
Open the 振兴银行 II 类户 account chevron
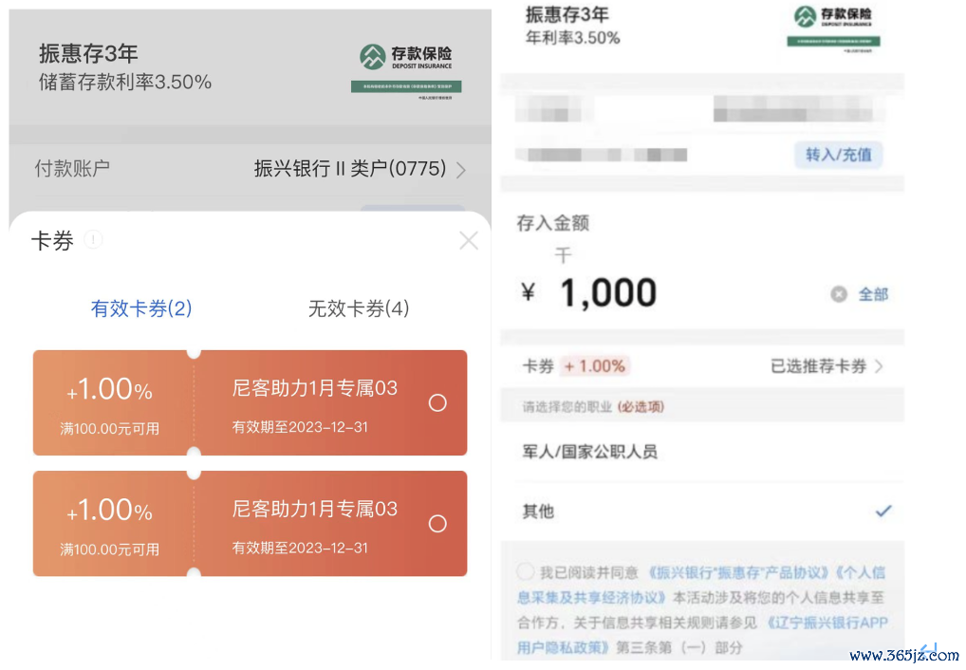pos(461,170)
